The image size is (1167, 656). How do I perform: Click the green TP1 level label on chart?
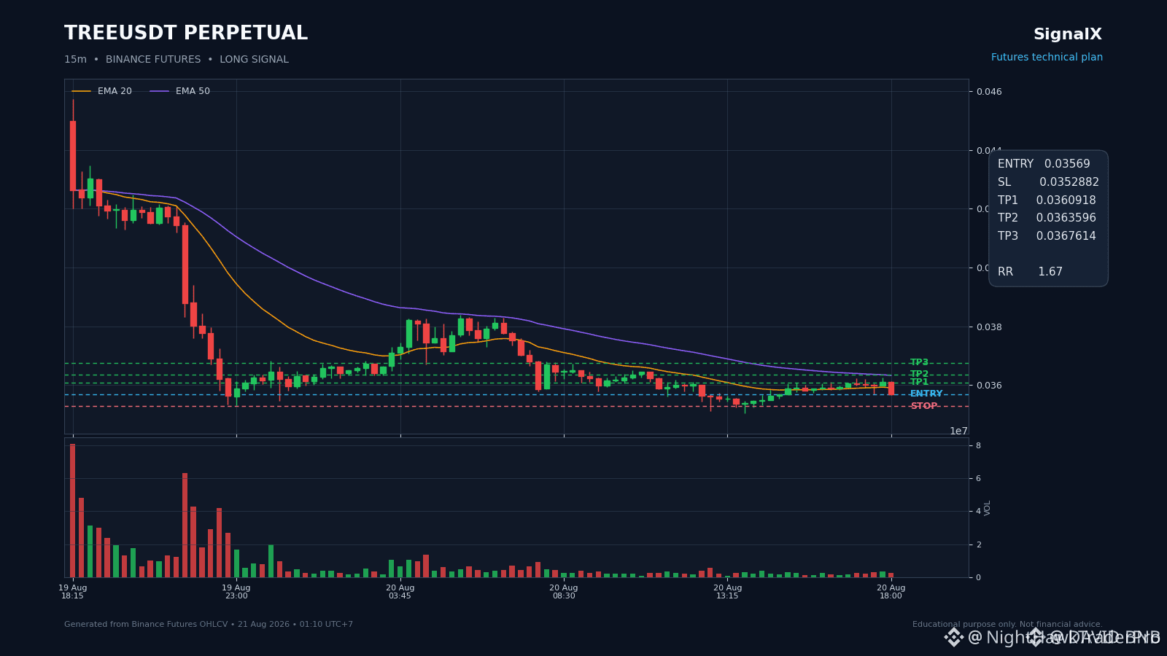[x=919, y=382]
